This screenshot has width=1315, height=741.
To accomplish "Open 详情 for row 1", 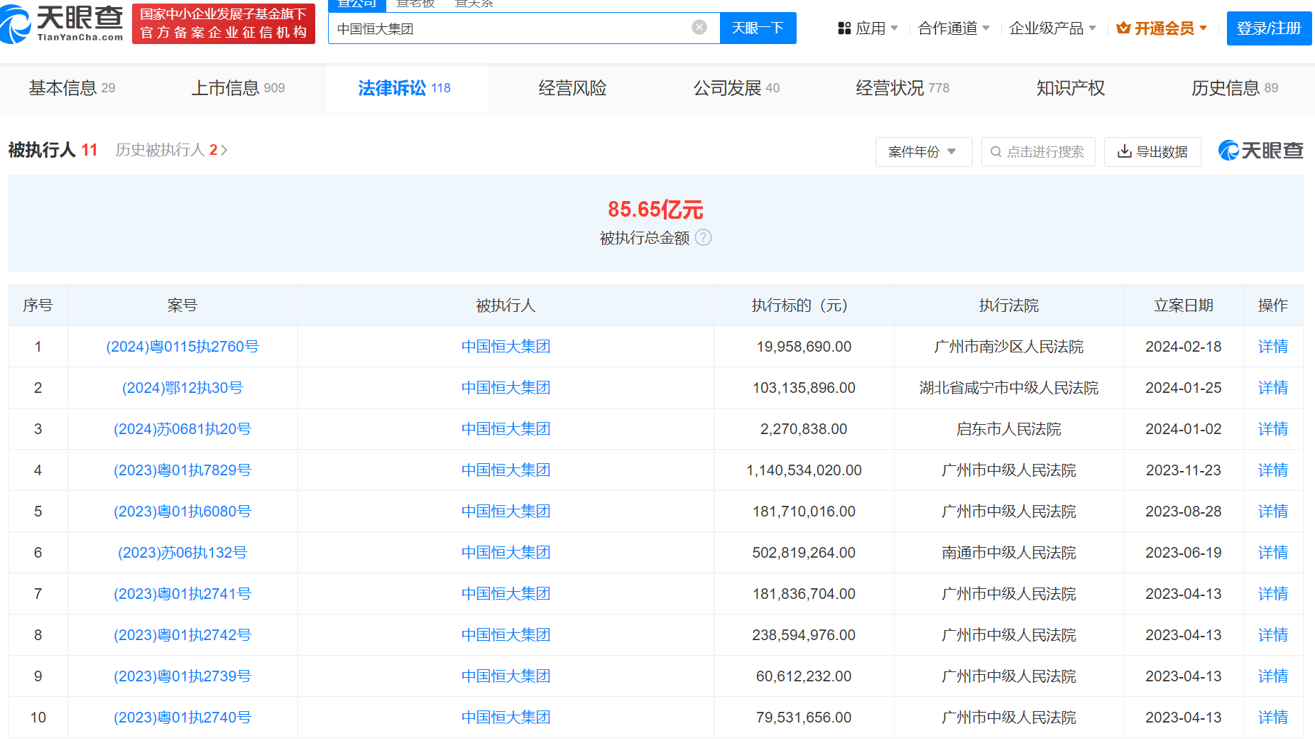I will (x=1273, y=347).
